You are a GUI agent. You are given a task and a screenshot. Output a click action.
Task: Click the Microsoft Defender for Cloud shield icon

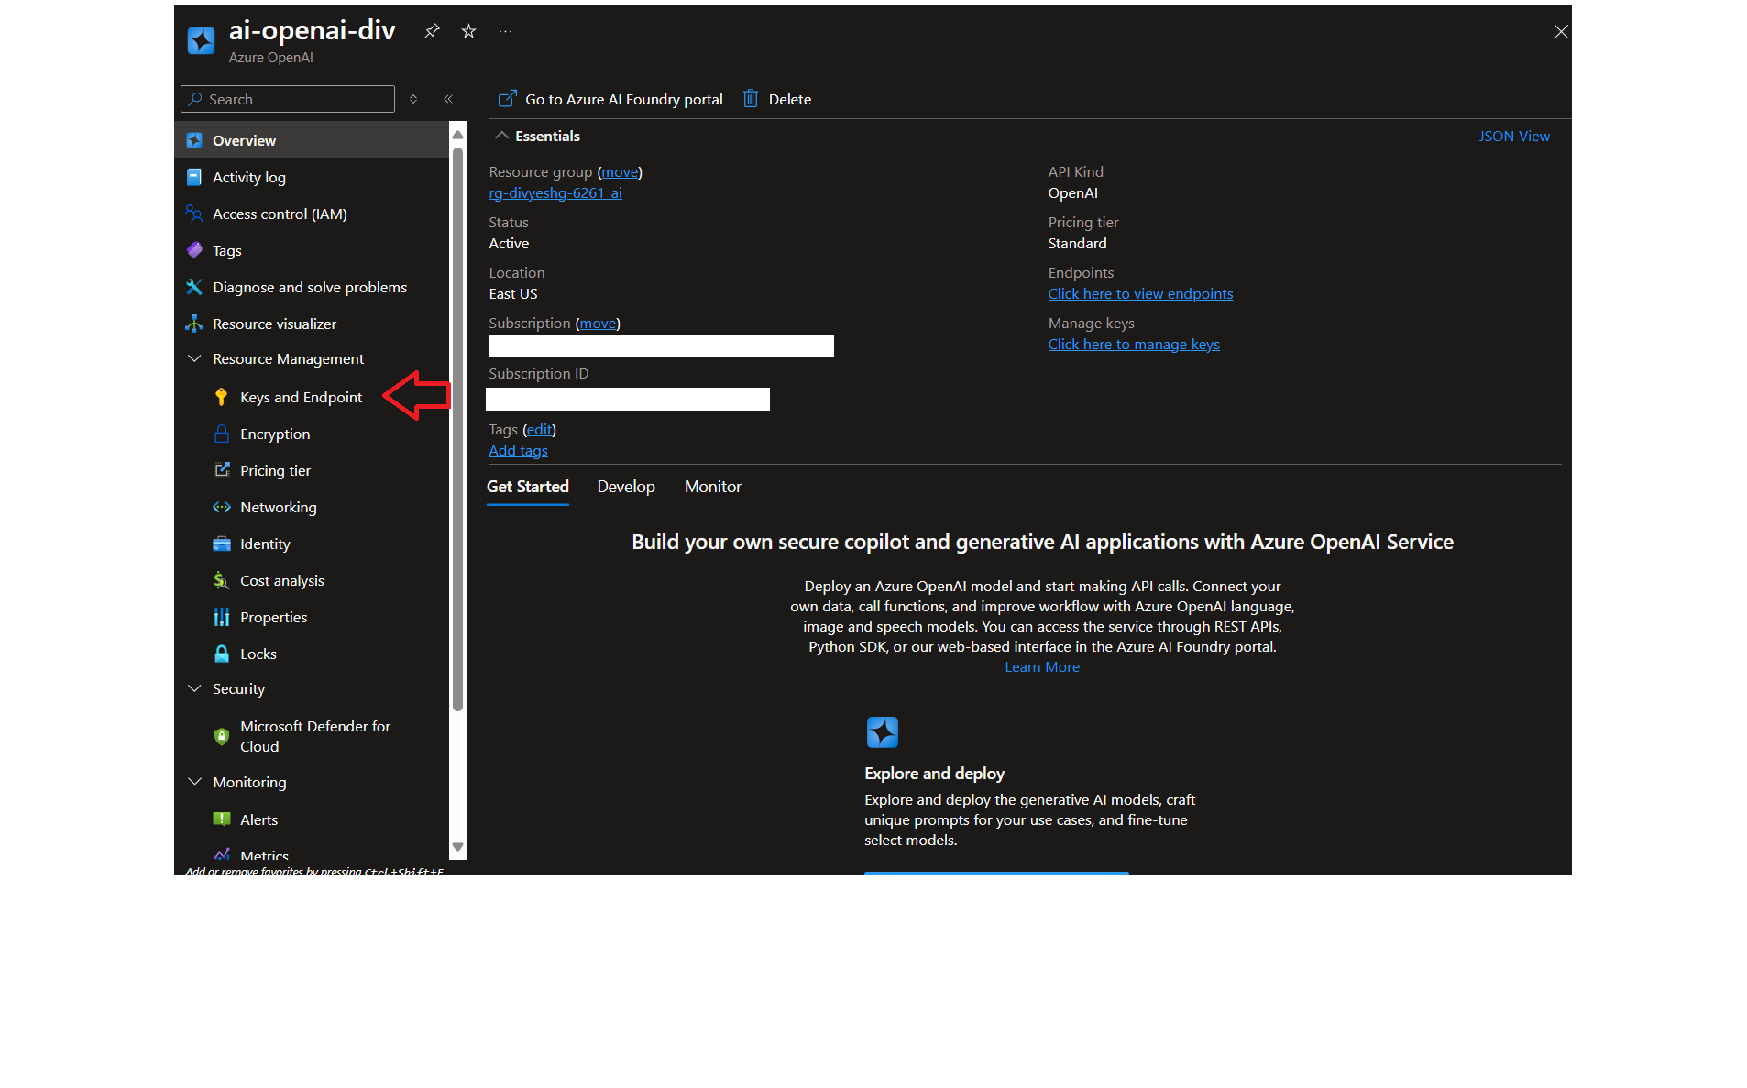(221, 736)
